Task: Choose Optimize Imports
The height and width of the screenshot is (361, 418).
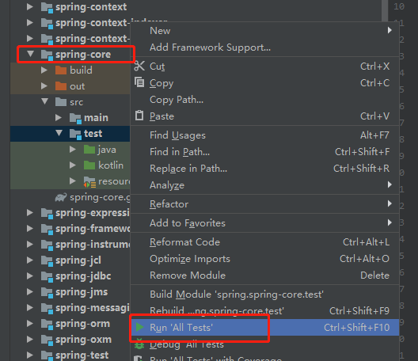Action: 264,259
